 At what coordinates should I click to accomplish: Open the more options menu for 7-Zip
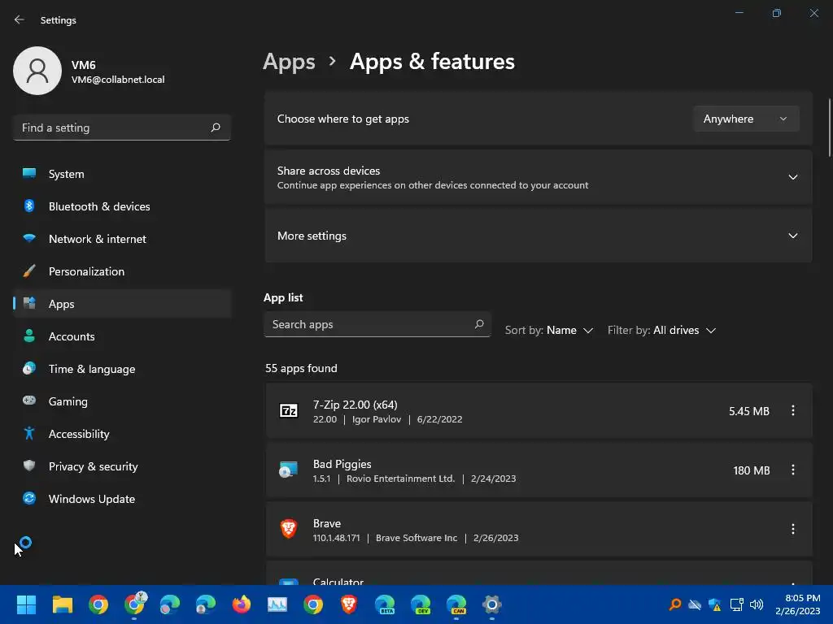(x=792, y=410)
